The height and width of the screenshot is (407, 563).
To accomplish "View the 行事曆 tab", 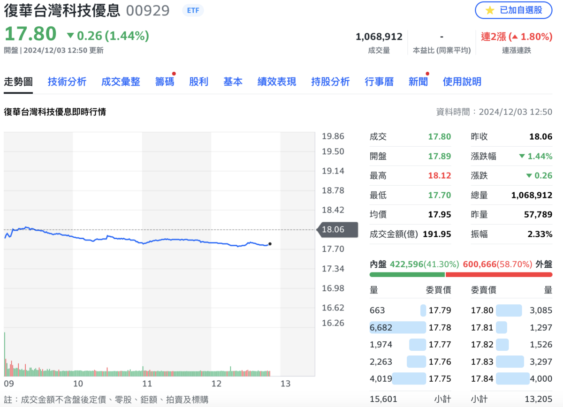I will click(x=379, y=82).
